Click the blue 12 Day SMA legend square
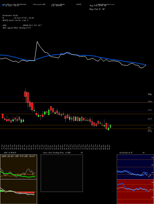 [3, 5]
